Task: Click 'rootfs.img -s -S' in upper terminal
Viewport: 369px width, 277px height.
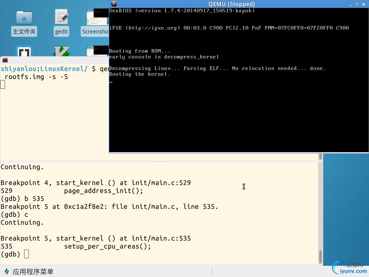Action: pos(36,77)
